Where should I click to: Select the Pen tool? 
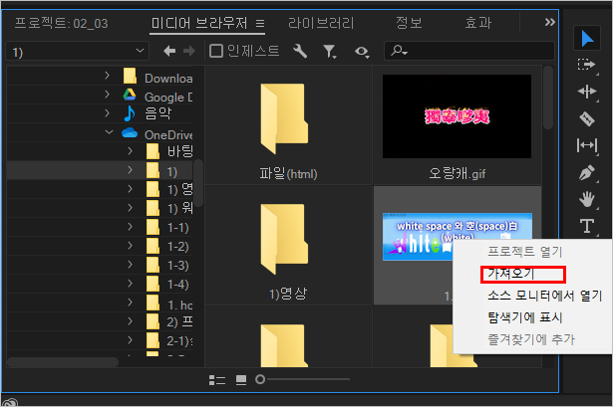pyautogui.click(x=587, y=172)
